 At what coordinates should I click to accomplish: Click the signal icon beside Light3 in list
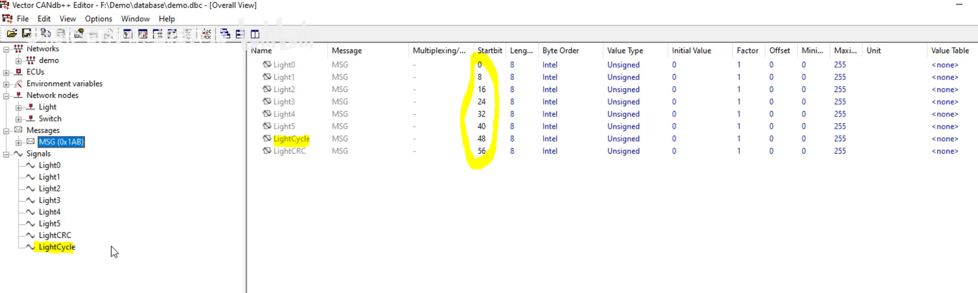(x=266, y=102)
